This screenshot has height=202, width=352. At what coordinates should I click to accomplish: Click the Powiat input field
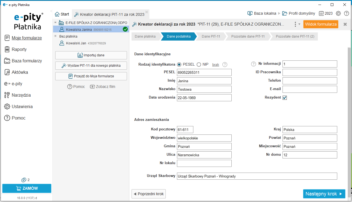pos(310,138)
